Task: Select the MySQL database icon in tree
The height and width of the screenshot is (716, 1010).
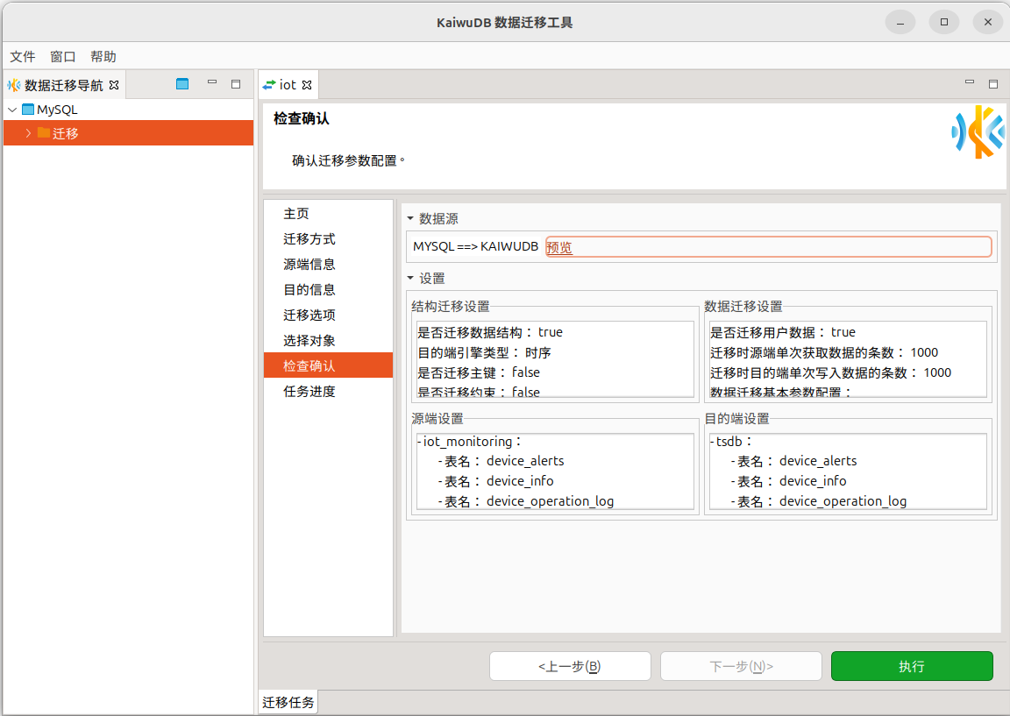Action: (x=28, y=110)
